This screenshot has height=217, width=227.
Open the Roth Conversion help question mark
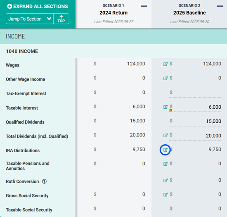[44, 181]
